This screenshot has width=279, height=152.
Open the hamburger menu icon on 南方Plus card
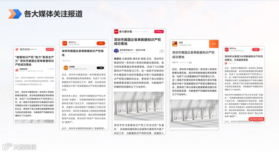coord(262,50)
